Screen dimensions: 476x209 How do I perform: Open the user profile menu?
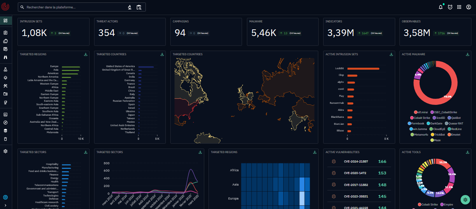coord(469,7)
